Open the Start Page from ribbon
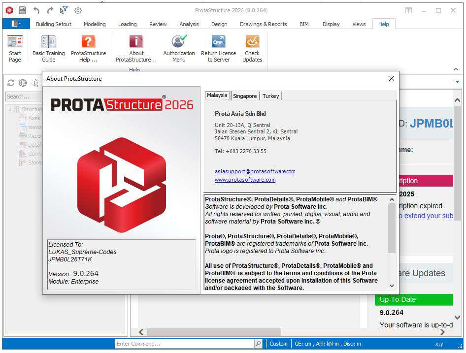The height and width of the screenshot is (353, 466). (x=15, y=48)
